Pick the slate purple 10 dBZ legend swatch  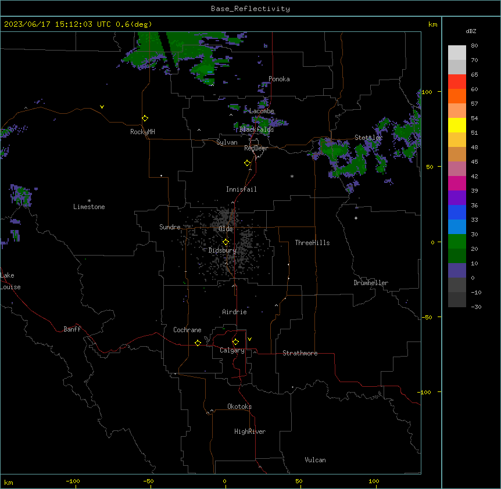(x=457, y=271)
